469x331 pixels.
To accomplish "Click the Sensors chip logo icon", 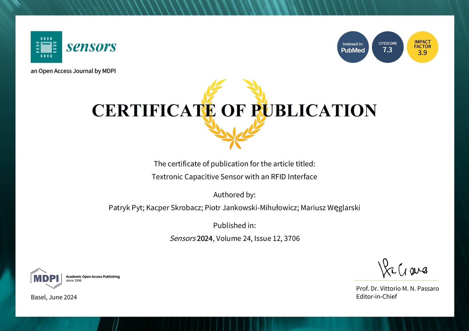I will click(x=46, y=47).
